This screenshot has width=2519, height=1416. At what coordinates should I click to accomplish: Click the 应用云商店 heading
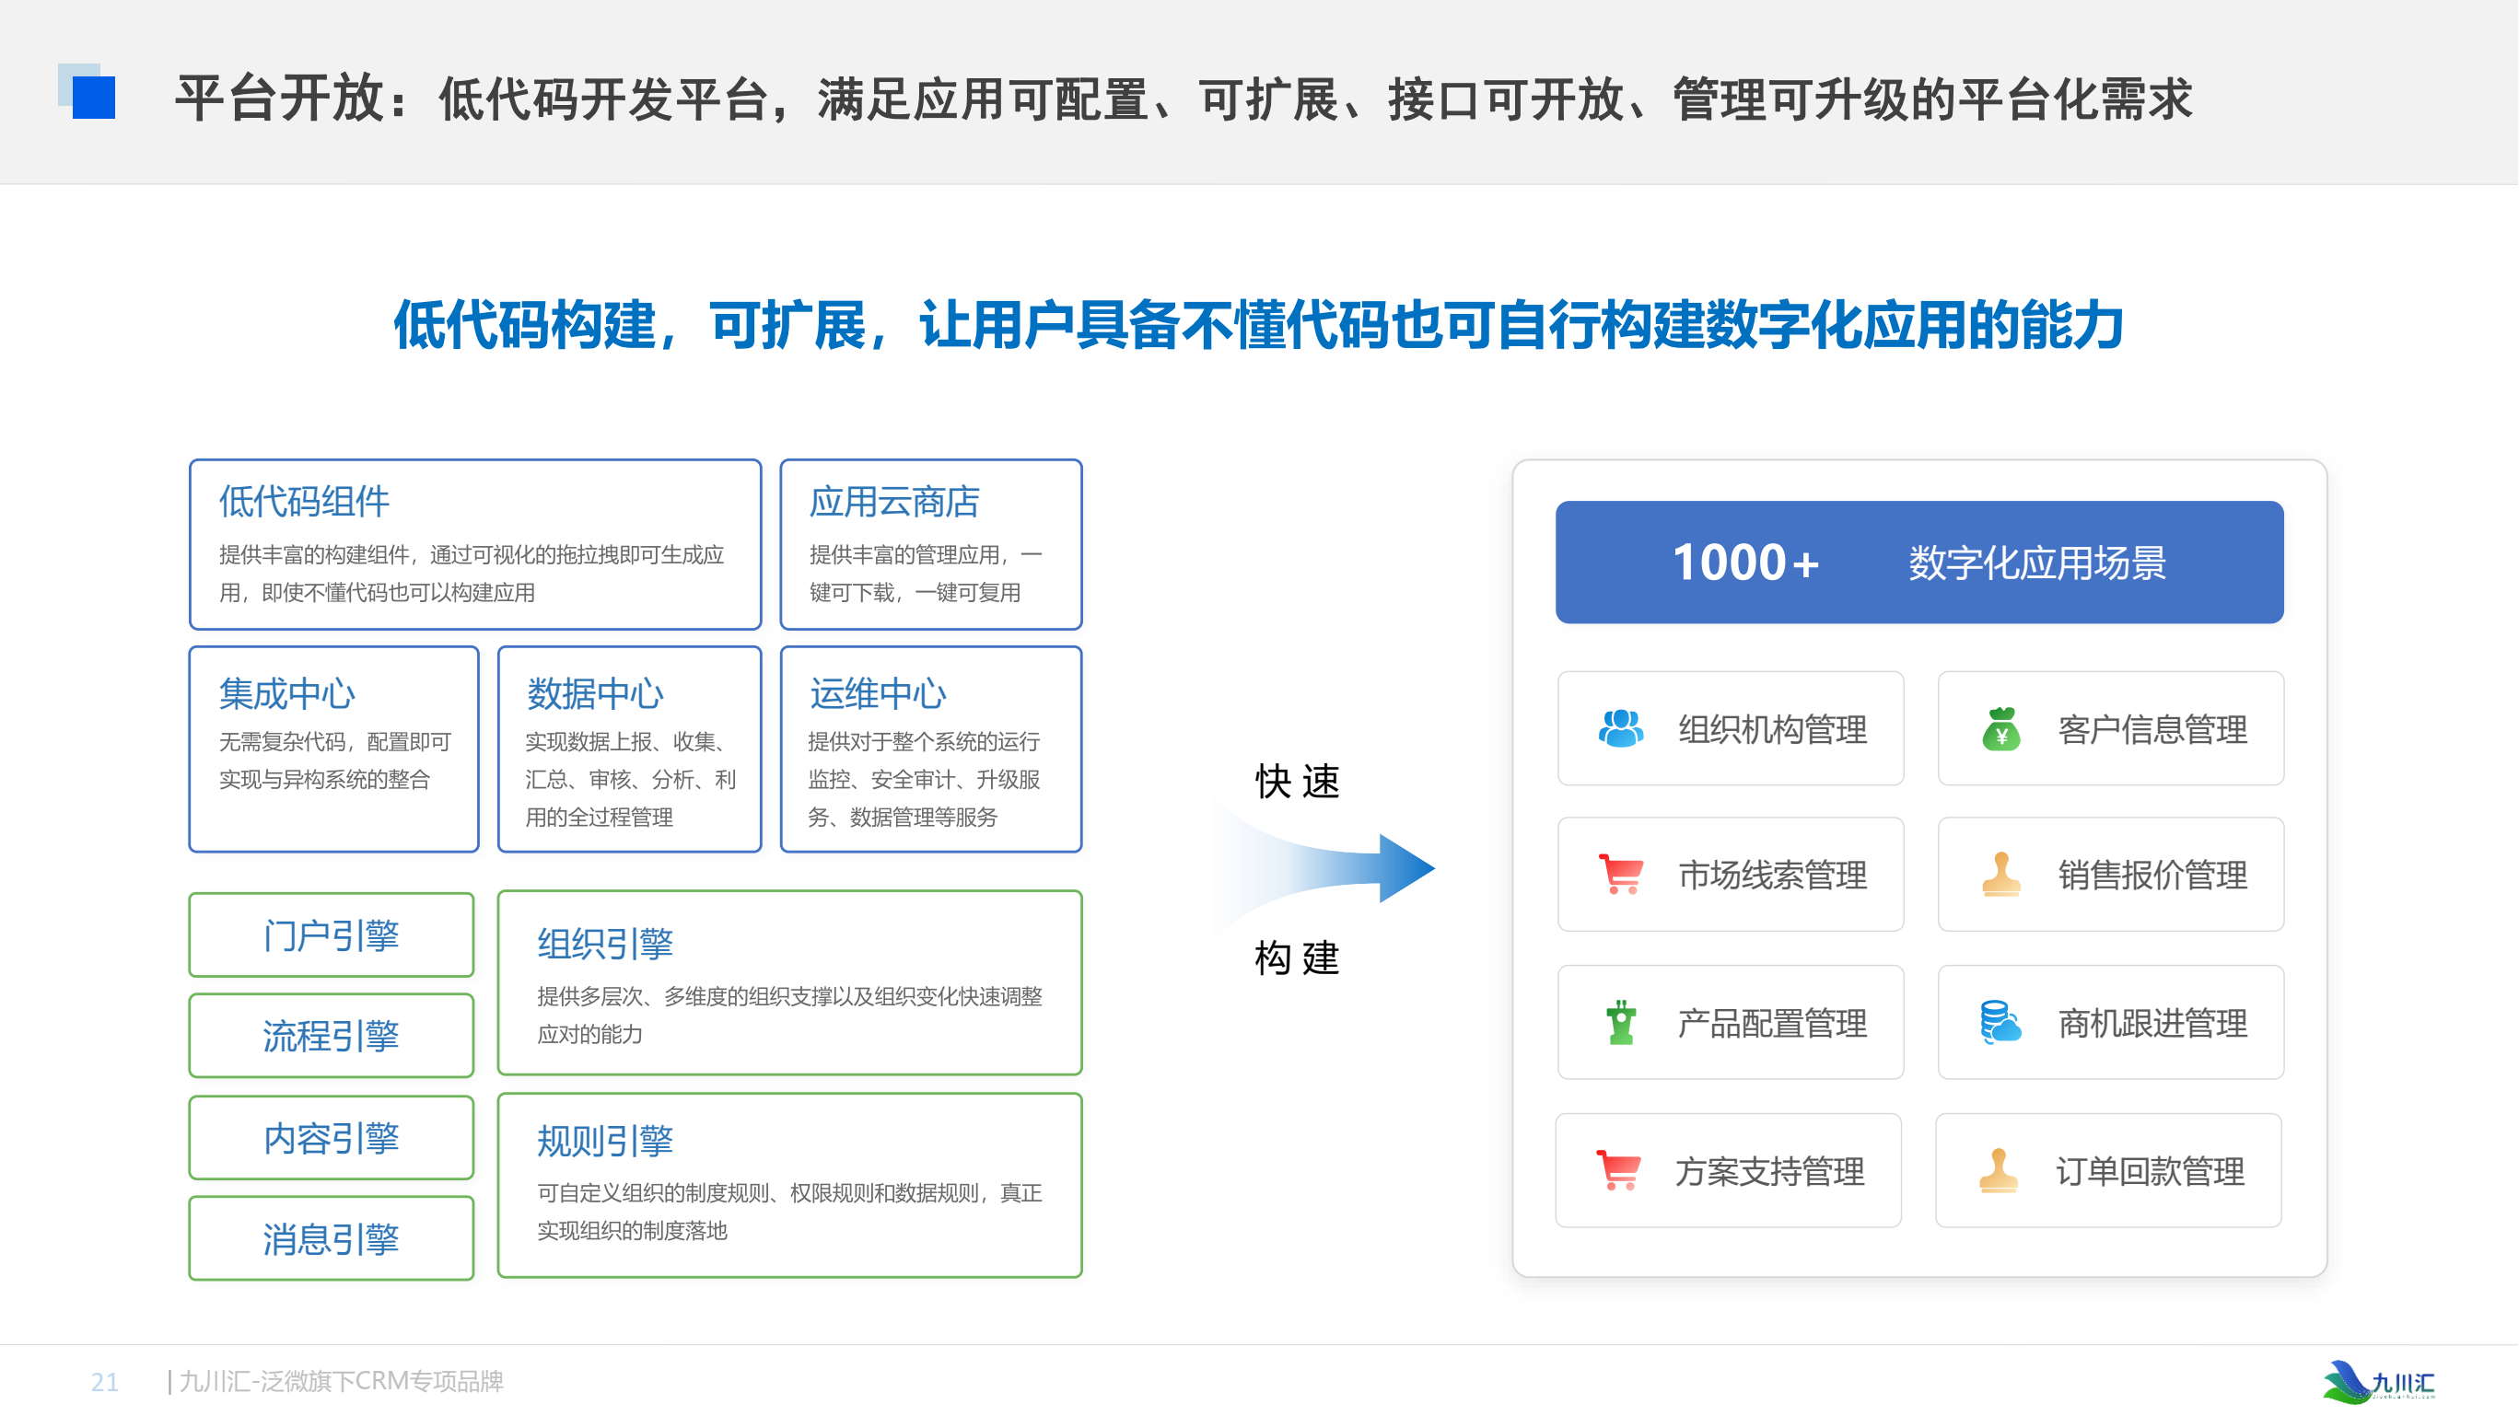click(893, 502)
